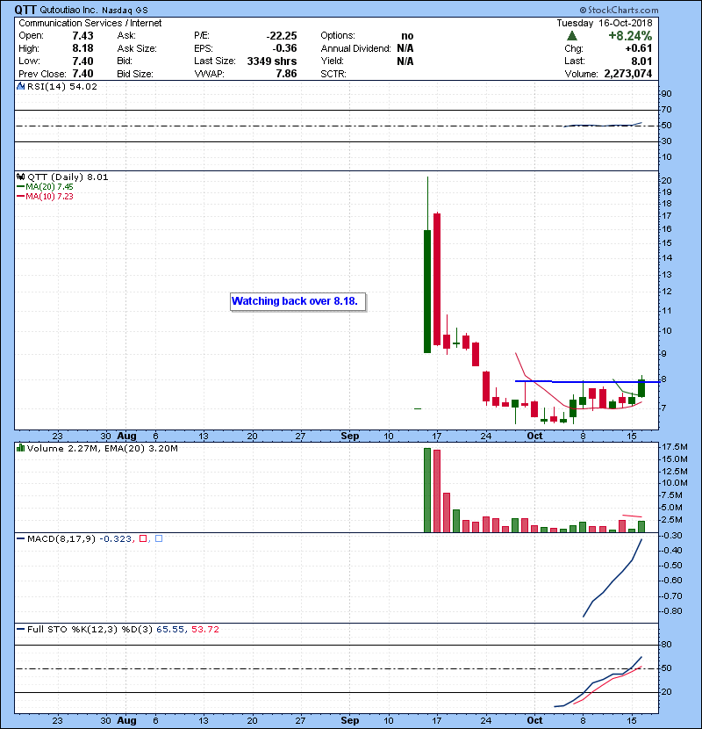
Task: Click the 'Sep' label on price chart axis
Action: [x=349, y=437]
